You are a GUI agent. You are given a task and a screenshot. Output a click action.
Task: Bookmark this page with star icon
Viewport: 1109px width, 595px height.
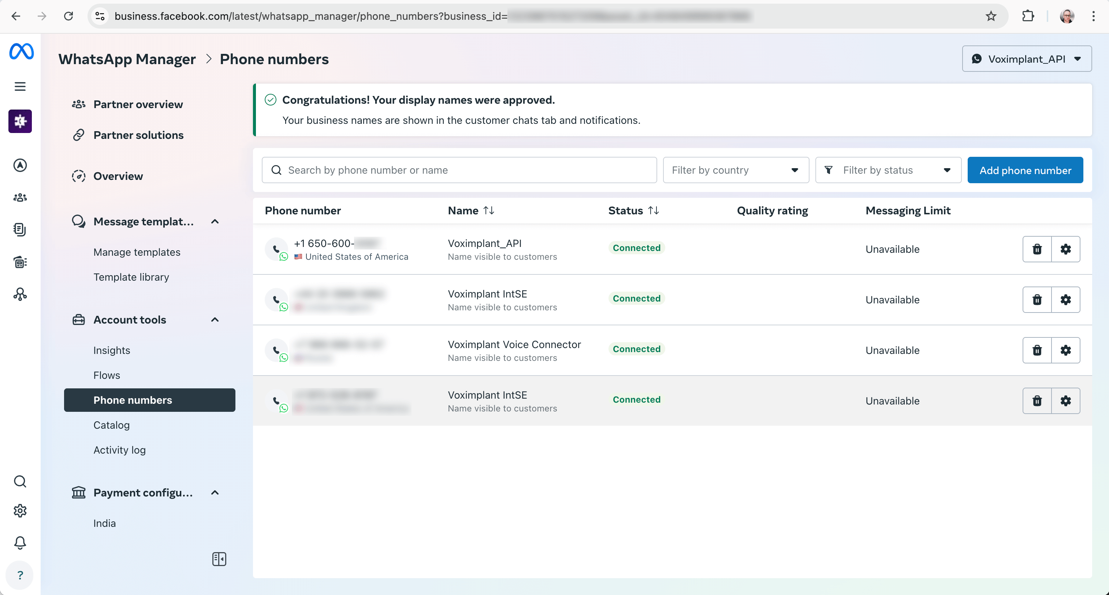pos(991,16)
